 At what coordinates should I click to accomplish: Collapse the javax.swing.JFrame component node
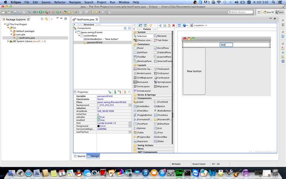coord(76,32)
